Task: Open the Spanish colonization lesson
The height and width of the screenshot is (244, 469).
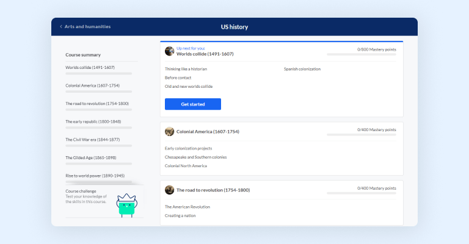Action: coord(302,69)
